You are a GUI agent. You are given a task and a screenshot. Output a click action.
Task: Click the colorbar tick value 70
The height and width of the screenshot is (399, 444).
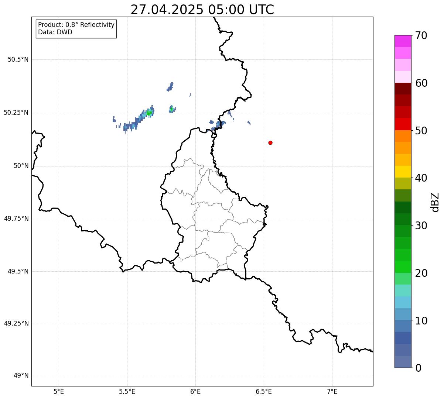point(421,35)
